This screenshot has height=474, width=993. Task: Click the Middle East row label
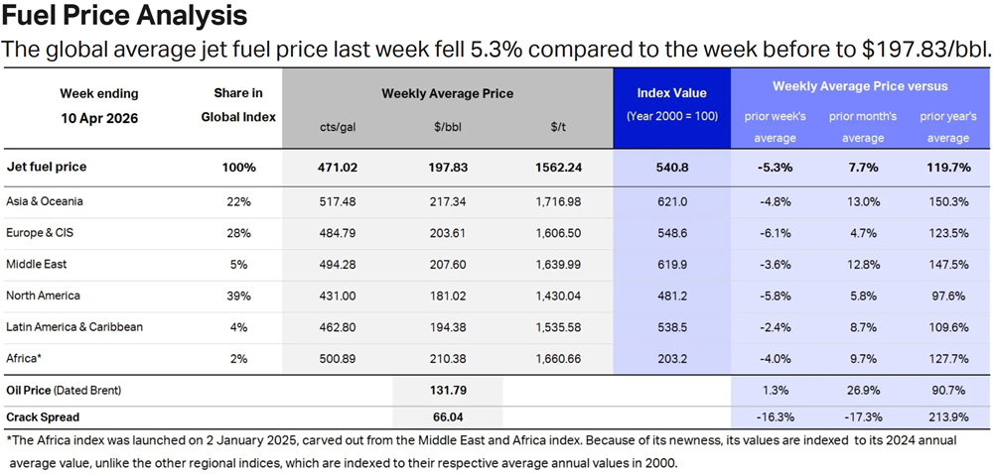36,265
